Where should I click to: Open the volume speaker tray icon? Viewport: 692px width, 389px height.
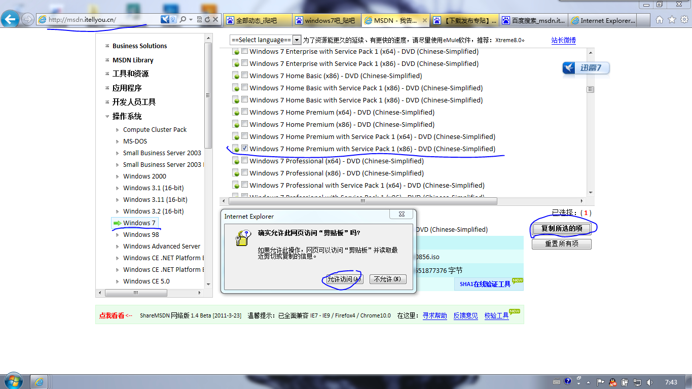(x=650, y=382)
